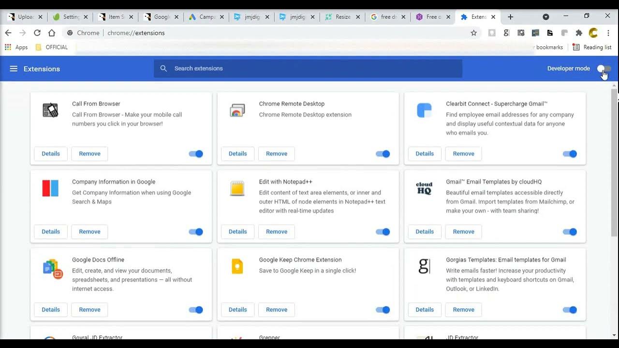The height and width of the screenshot is (348, 619).
Task: Disable the Call From Browser extension
Action: (x=196, y=154)
